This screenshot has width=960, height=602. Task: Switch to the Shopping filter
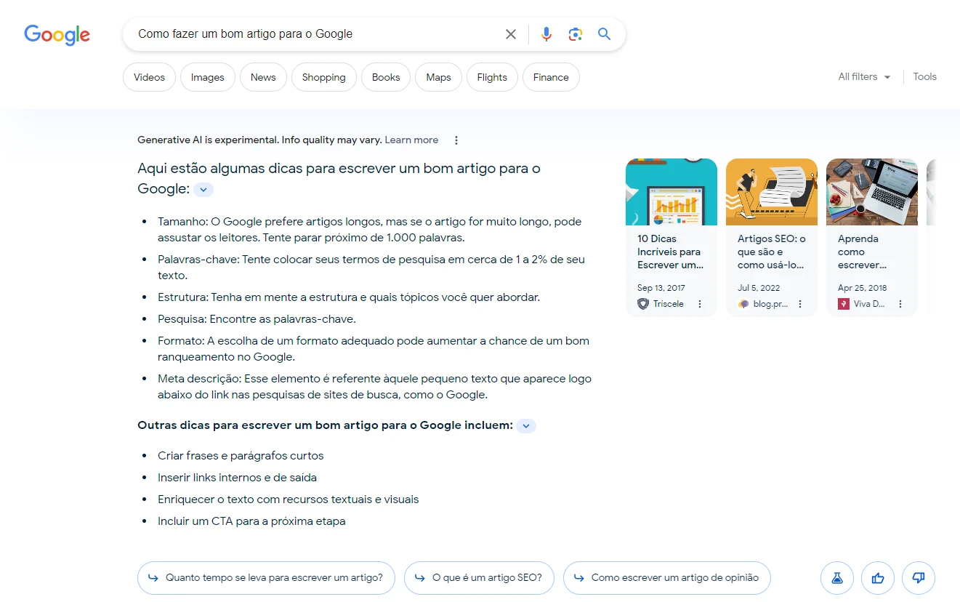(324, 77)
